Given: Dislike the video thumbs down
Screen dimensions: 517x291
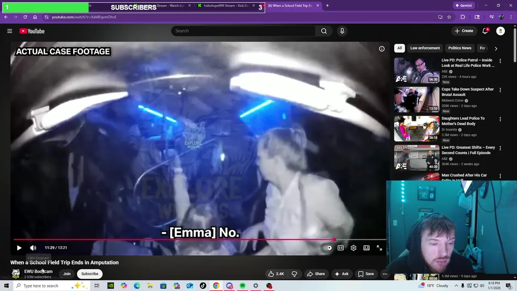Looking at the screenshot, I should (294, 274).
